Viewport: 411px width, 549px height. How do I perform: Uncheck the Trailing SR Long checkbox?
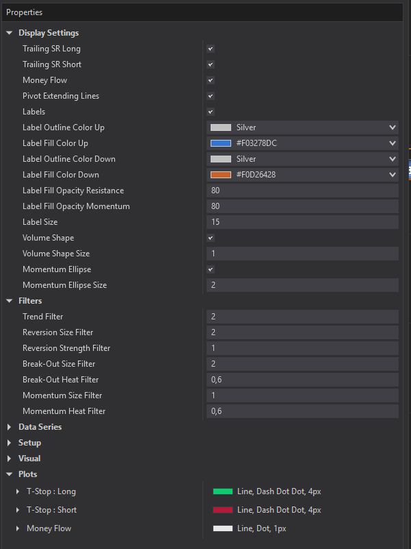click(211, 49)
